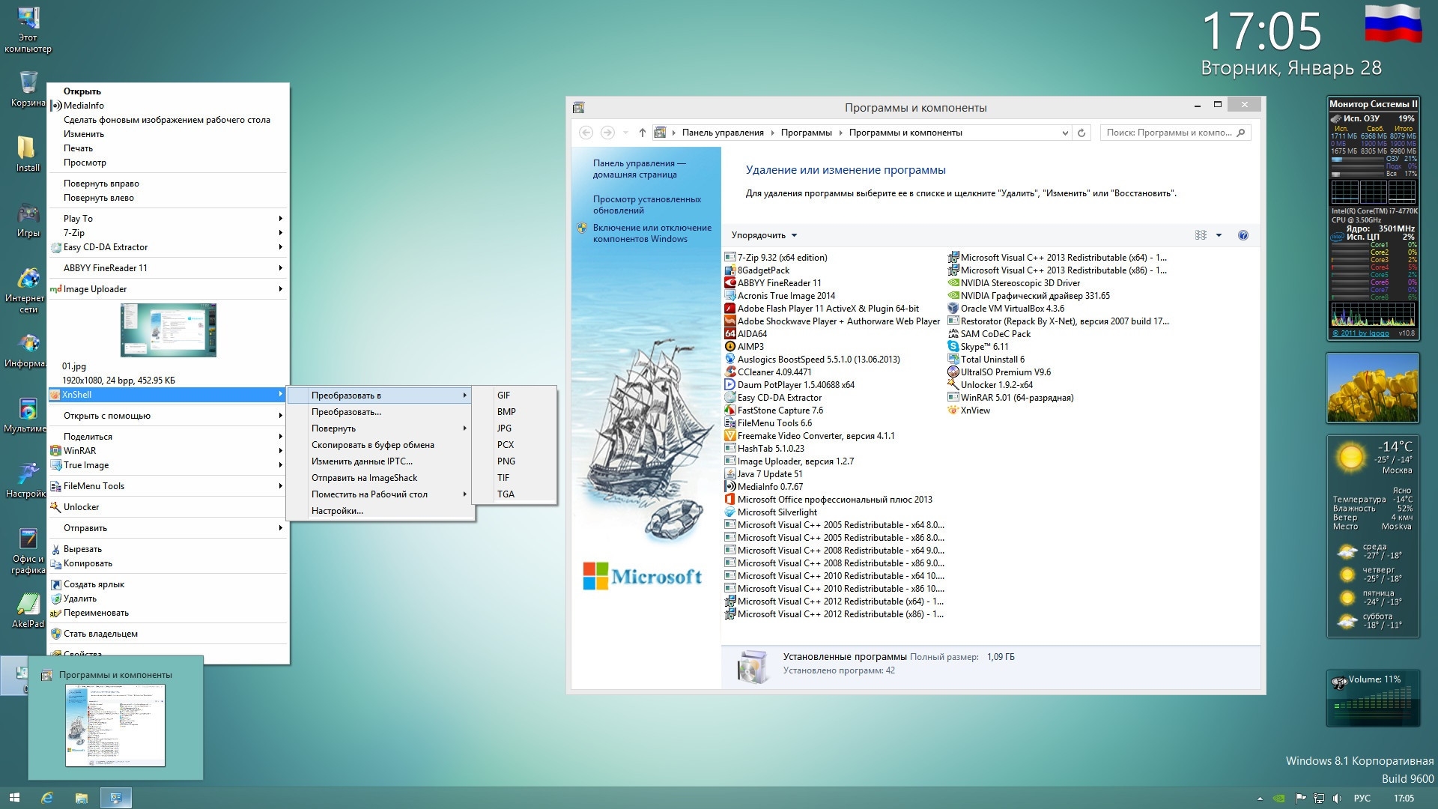Open the Упорядочить dropdown

(x=764, y=235)
